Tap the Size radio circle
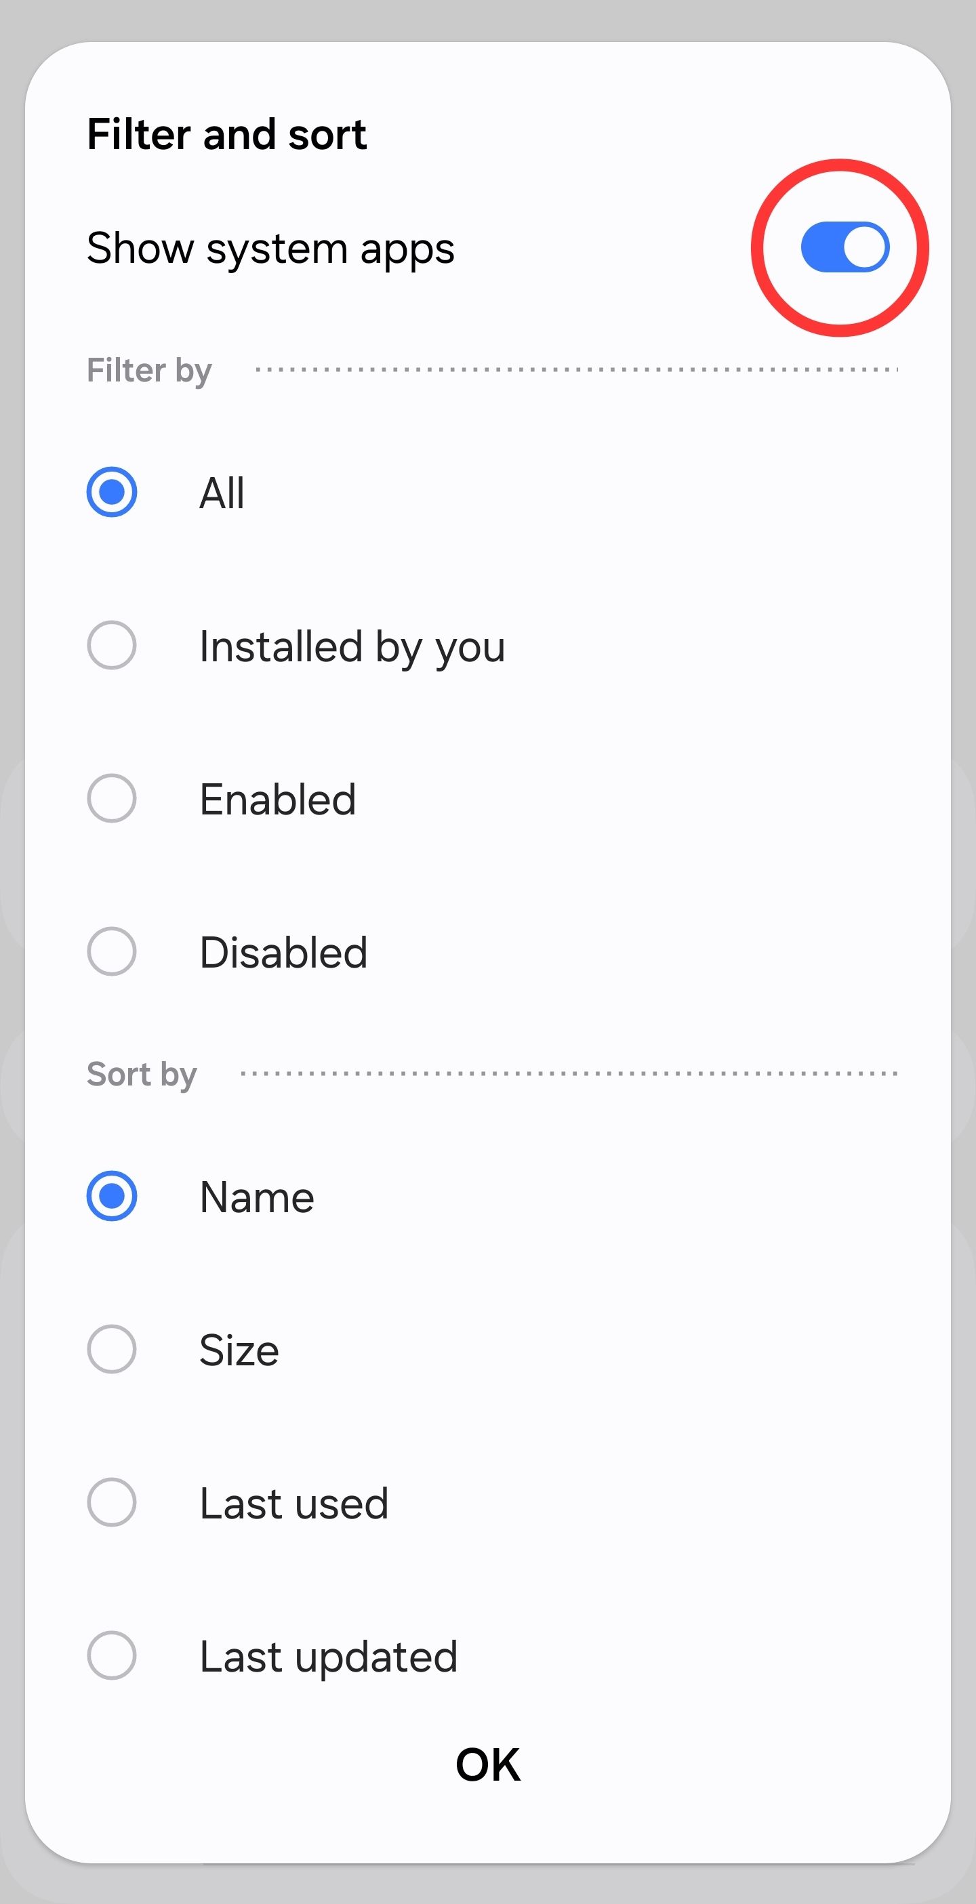The height and width of the screenshot is (1904, 976). pos(112,1348)
